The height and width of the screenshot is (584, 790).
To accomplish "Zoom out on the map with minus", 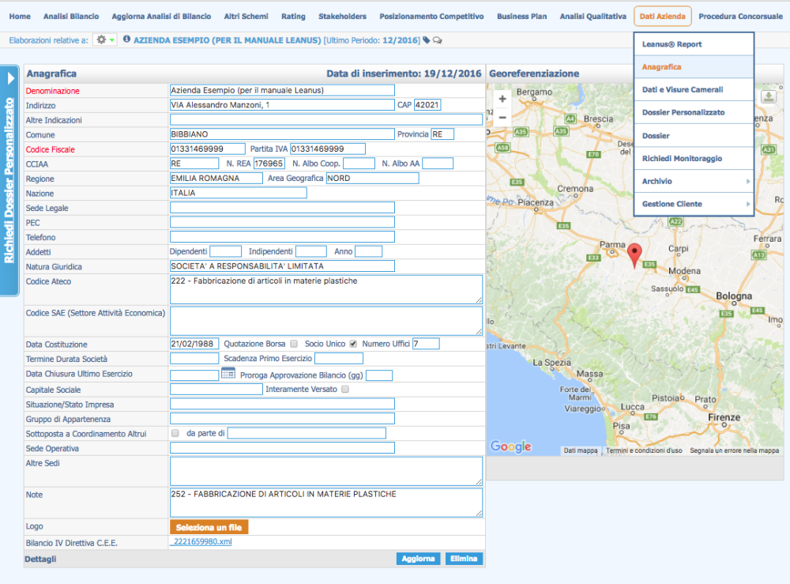I will point(502,118).
